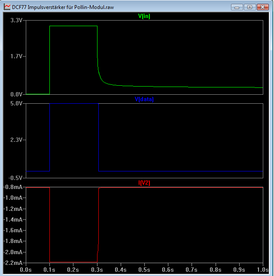Click the 0.0V axis label
The height and width of the screenshot is (276, 274).
[x=16, y=95]
